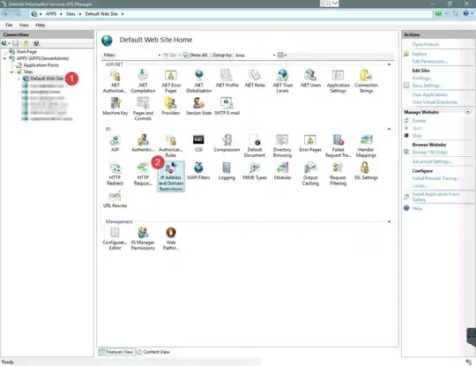
Task: Click the Explore action link
Action: coord(420,54)
